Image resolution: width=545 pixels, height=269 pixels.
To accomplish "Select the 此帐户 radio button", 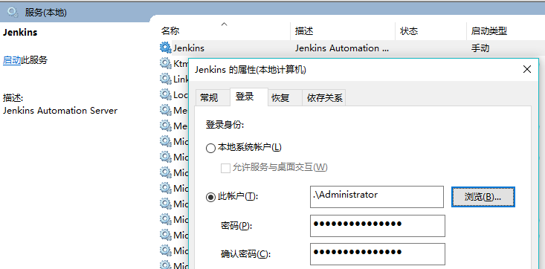I will coord(210,198).
